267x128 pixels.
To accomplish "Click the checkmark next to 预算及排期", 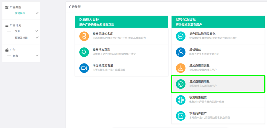I will [37, 37].
